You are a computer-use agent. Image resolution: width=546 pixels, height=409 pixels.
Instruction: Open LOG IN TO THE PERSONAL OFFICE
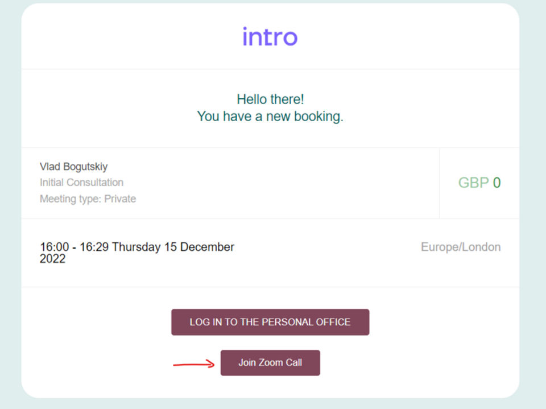[270, 322]
